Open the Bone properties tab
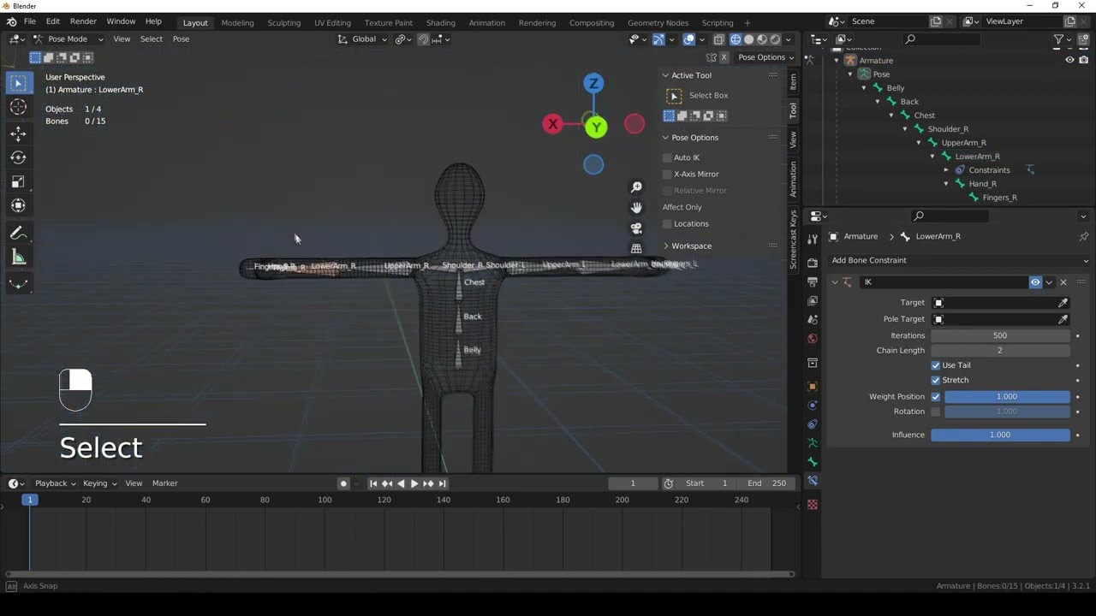This screenshot has width=1096, height=616. [813, 462]
